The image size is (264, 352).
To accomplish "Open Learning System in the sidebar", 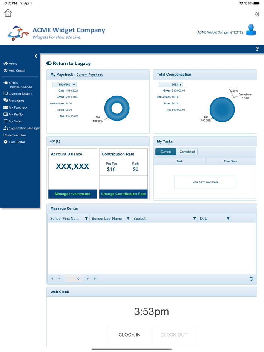I will 18,93.
